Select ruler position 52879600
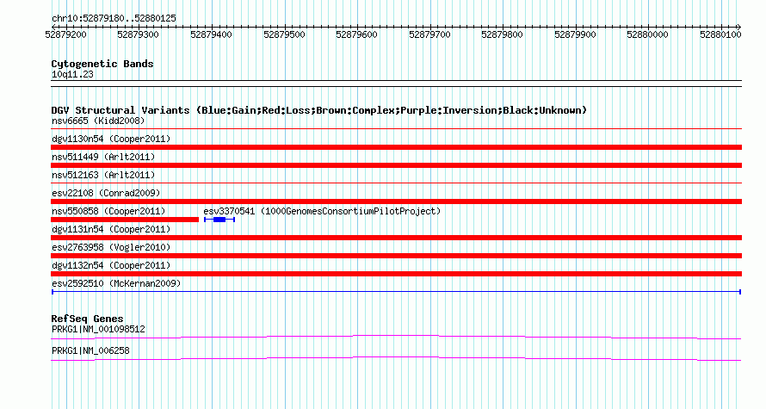 coord(356,34)
